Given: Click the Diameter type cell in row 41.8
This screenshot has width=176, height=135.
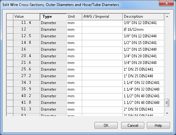Looking at the screenshot, I should 53,103.
